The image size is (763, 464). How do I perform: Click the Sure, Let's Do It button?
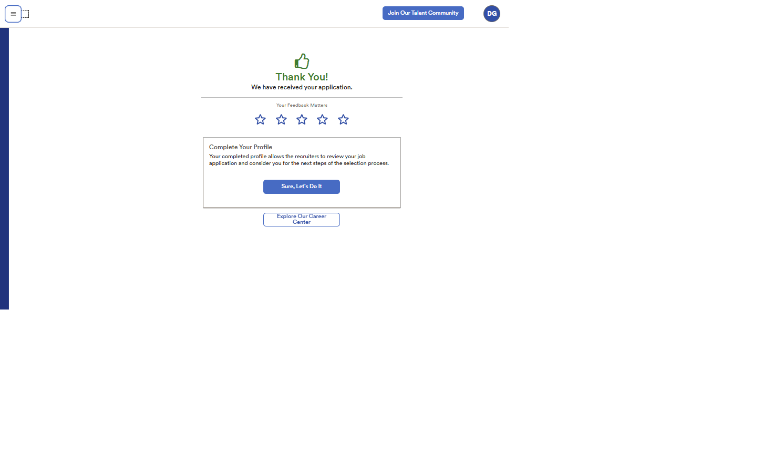[301, 187]
